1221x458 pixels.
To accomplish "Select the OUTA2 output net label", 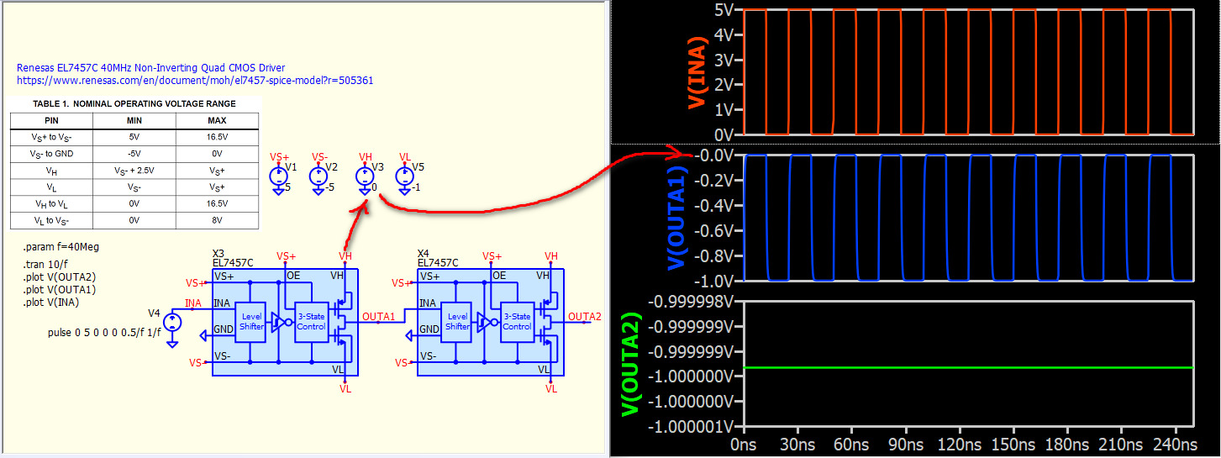I will click(585, 316).
